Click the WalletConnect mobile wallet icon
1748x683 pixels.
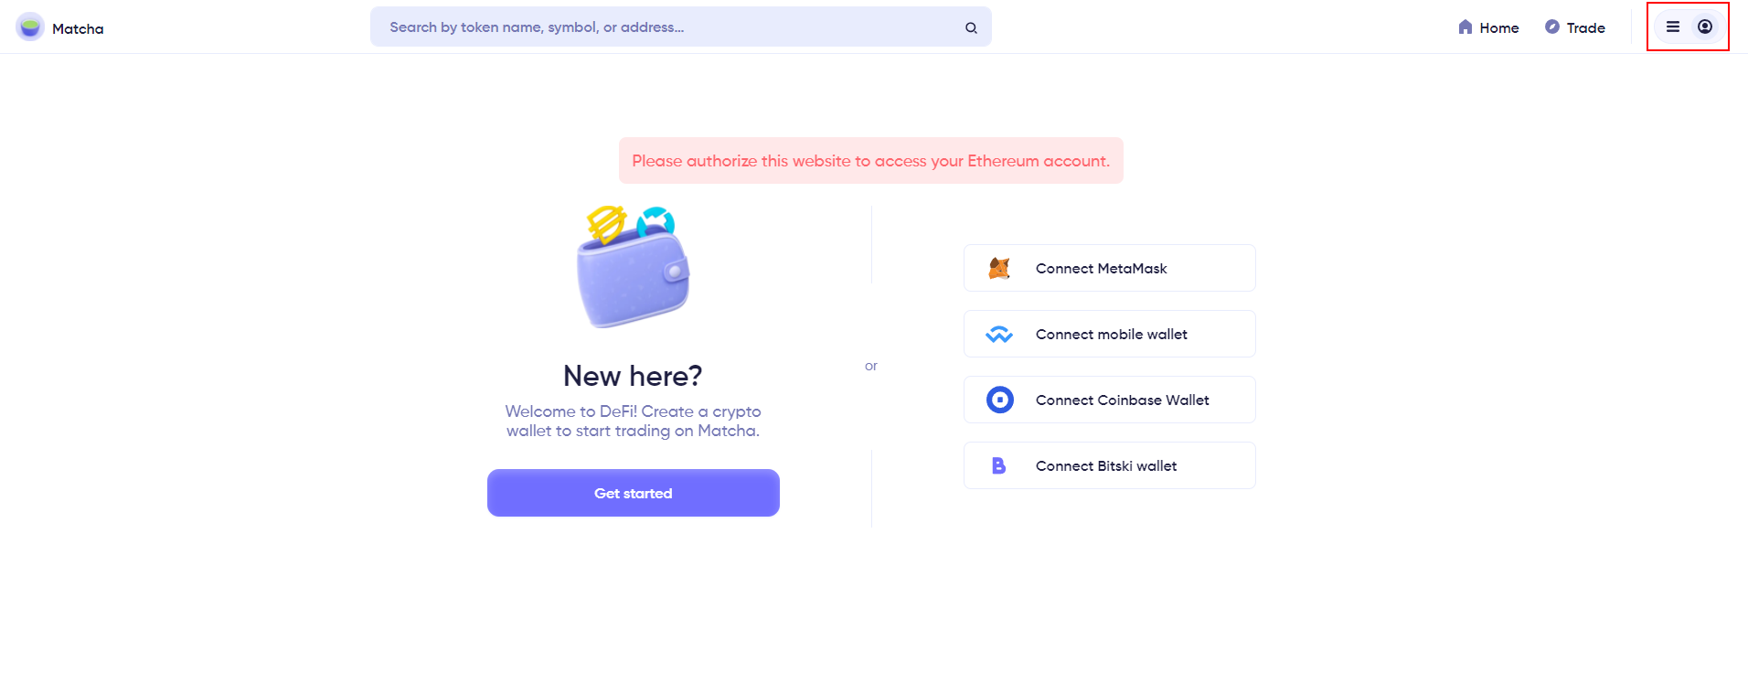coord(999,335)
